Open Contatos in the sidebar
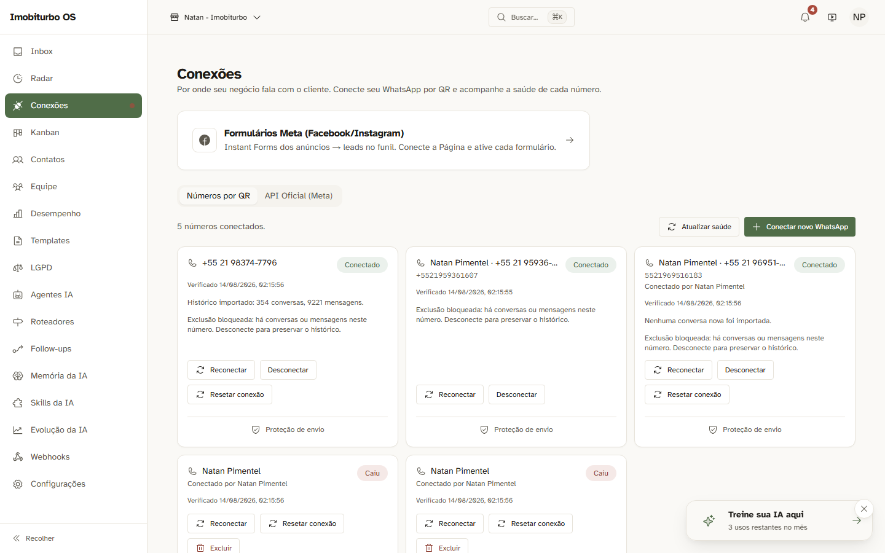The height and width of the screenshot is (553, 885). [73, 160]
